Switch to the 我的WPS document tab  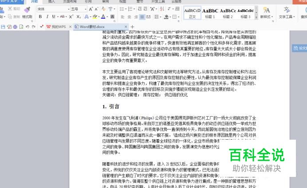pos(56,27)
